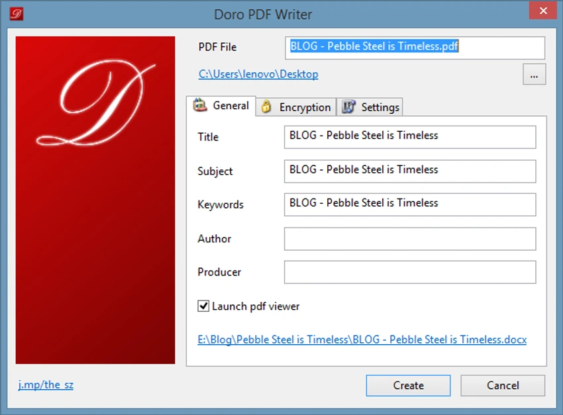Screen dimensions: 563x415
Task: Visit the j.mp/the_sz link
Action: tap(46, 385)
